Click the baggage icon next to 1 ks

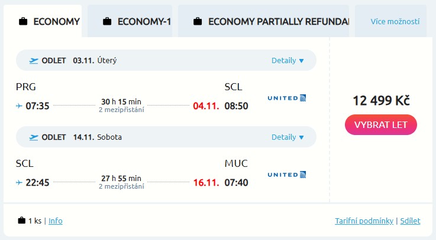(22, 221)
